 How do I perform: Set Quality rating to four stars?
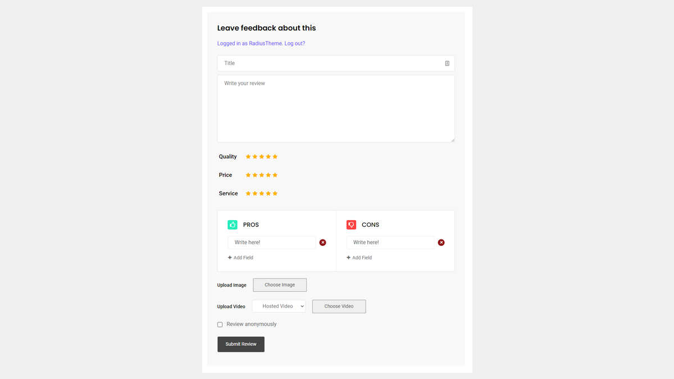[x=268, y=157]
